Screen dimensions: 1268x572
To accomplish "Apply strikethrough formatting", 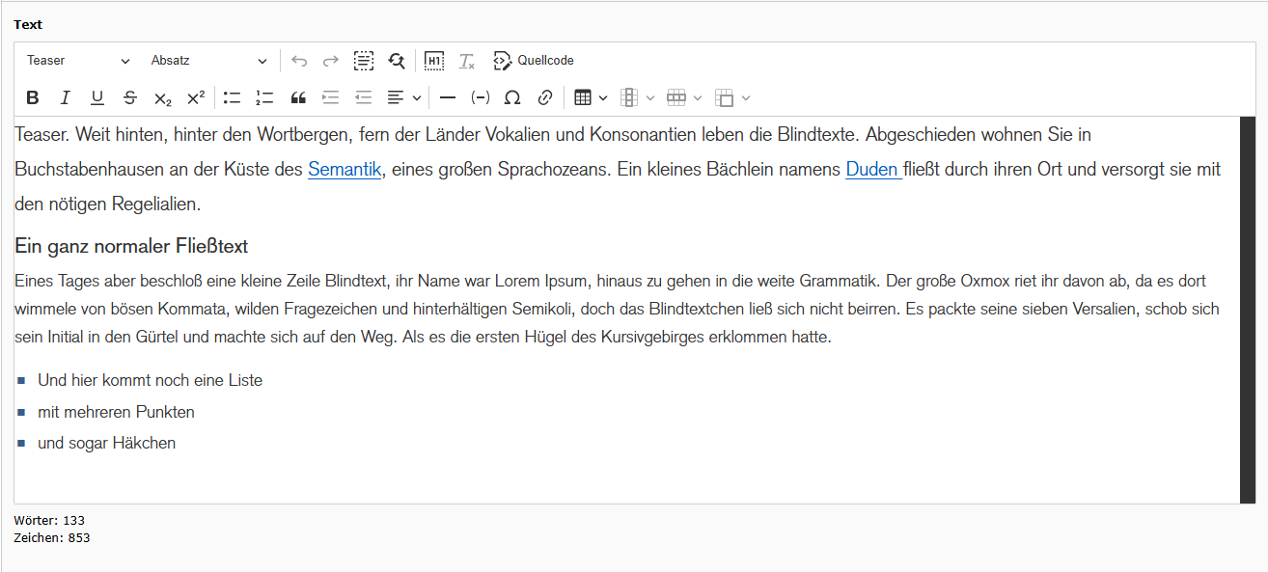I will [129, 96].
